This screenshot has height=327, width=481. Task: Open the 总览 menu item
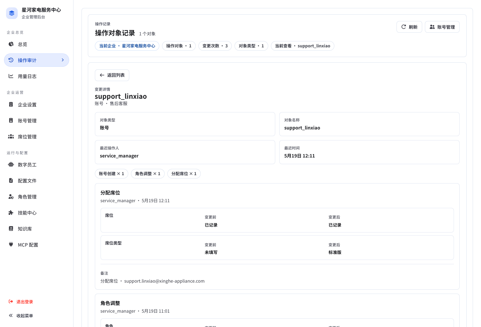[36, 44]
